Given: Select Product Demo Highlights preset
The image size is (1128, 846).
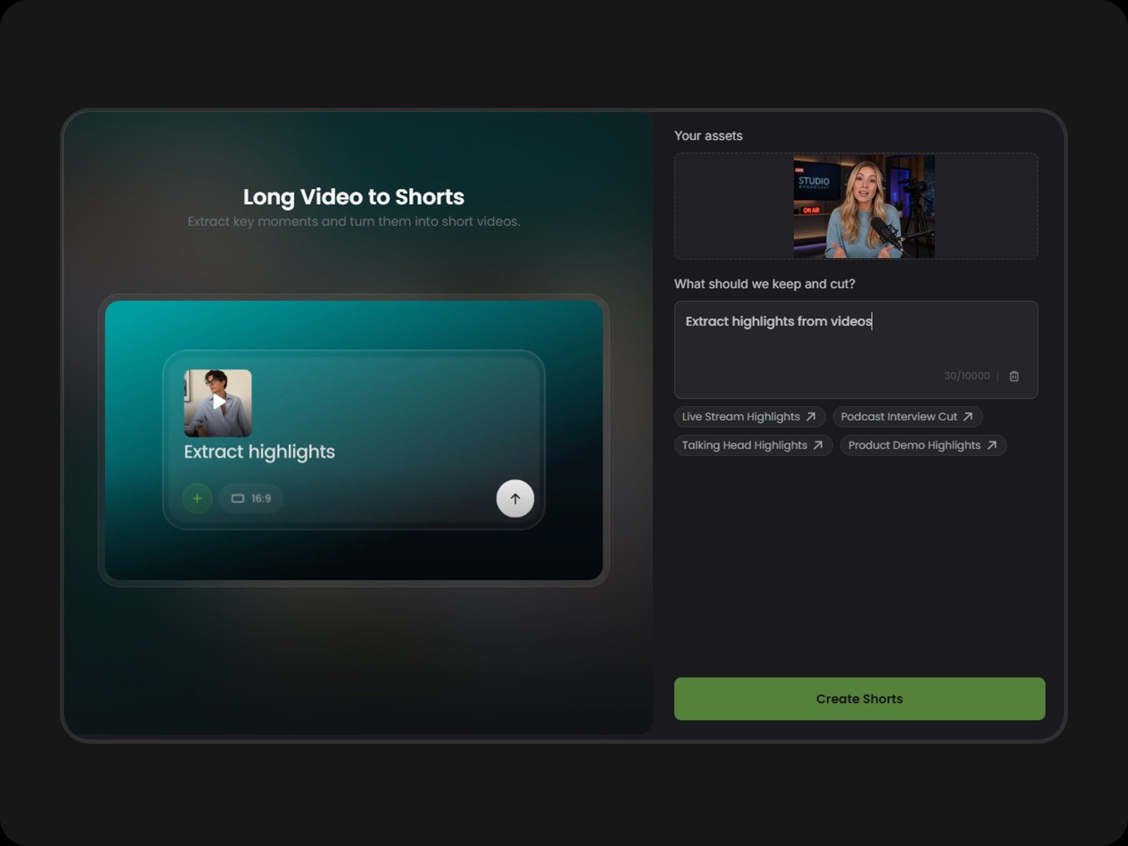Looking at the screenshot, I should pos(923,446).
